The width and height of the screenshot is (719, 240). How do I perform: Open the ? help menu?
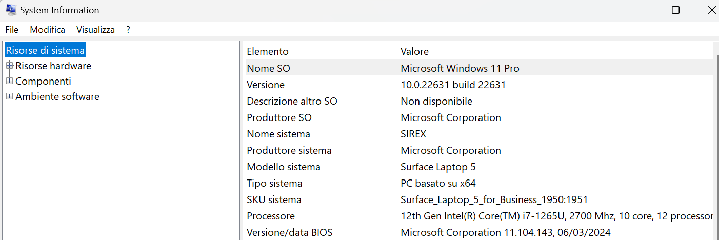(x=128, y=30)
